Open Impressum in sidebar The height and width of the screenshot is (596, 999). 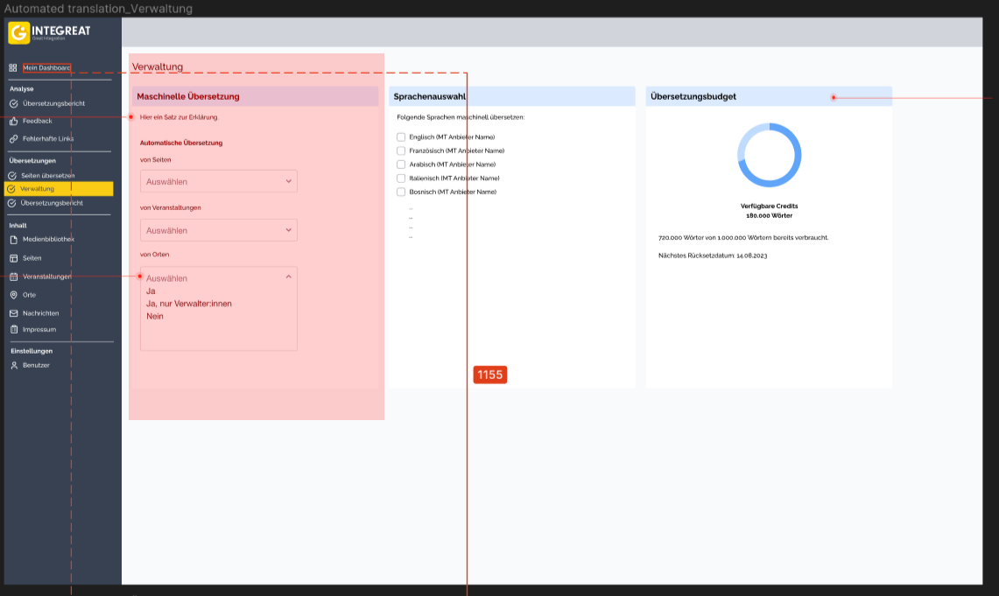coord(39,330)
